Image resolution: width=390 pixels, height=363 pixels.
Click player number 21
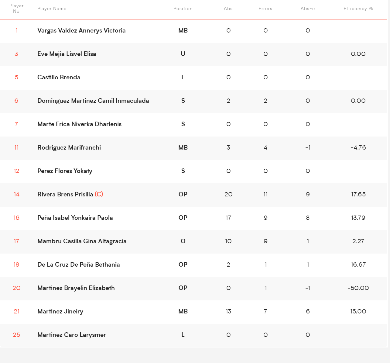(x=16, y=311)
